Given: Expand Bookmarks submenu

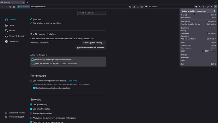Looking at the screenshot, I should [198, 28].
